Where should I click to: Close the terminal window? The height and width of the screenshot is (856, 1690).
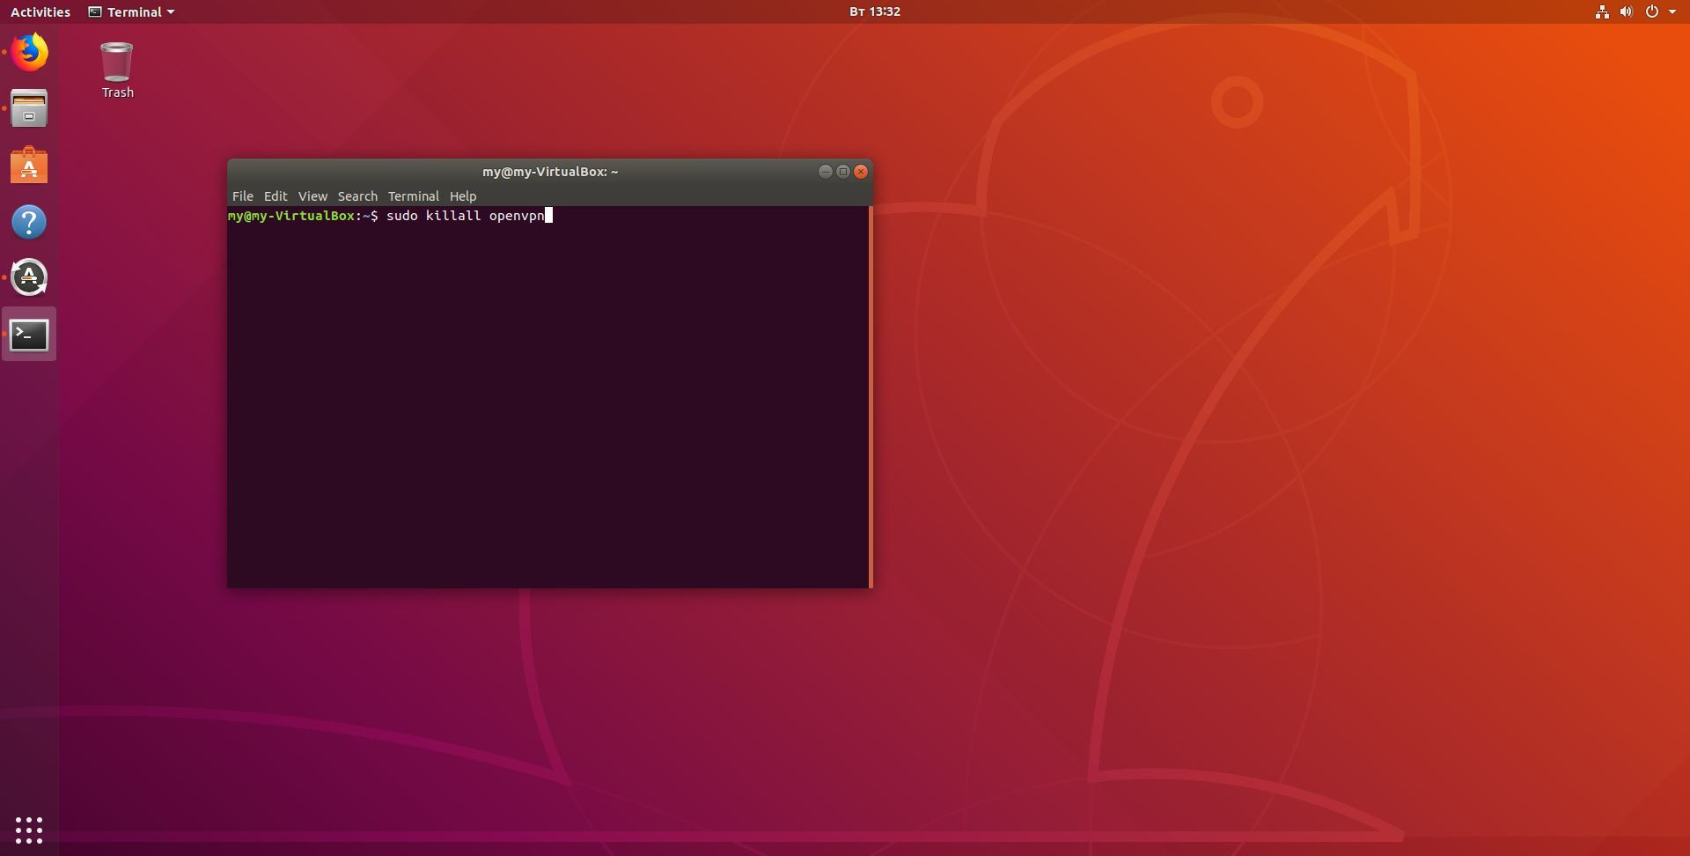click(861, 172)
